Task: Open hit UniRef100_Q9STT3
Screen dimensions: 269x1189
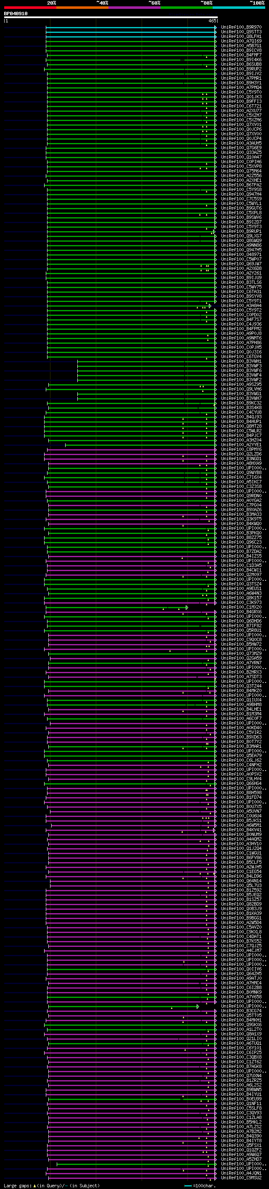Action: point(241,32)
